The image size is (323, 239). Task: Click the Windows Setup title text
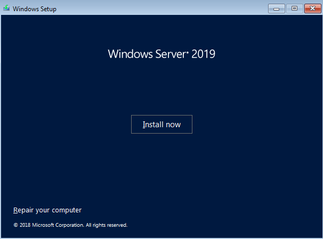tap(35, 9)
